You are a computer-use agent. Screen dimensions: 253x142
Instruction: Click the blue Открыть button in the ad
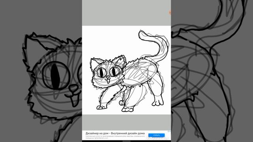point(157,135)
